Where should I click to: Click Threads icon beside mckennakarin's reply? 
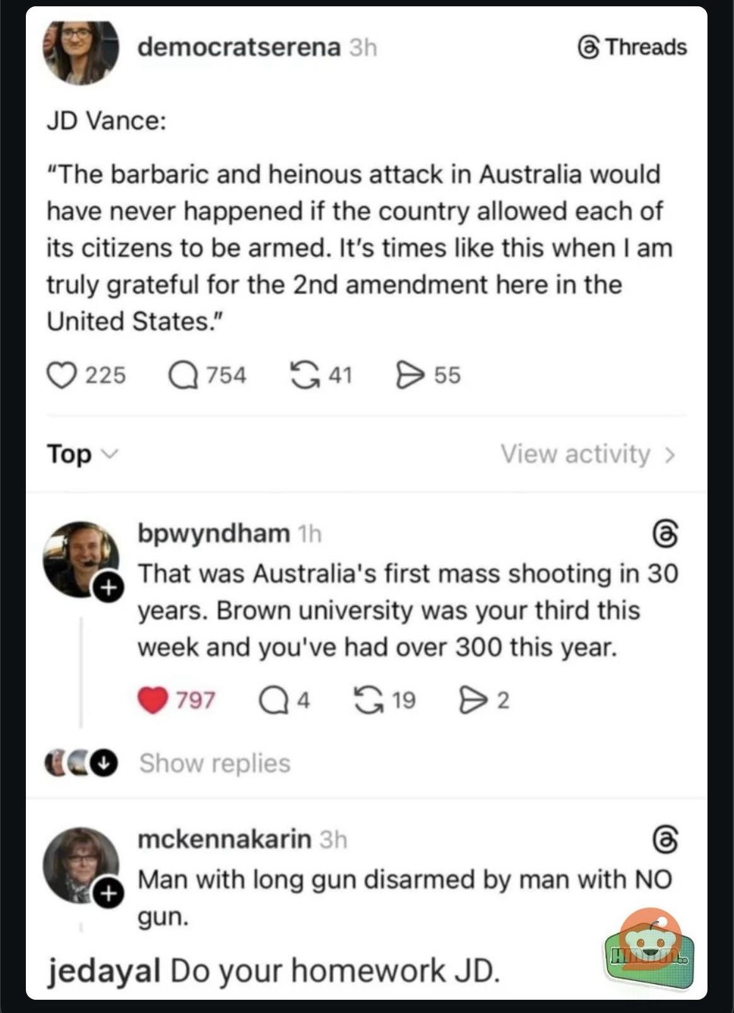pos(665,840)
